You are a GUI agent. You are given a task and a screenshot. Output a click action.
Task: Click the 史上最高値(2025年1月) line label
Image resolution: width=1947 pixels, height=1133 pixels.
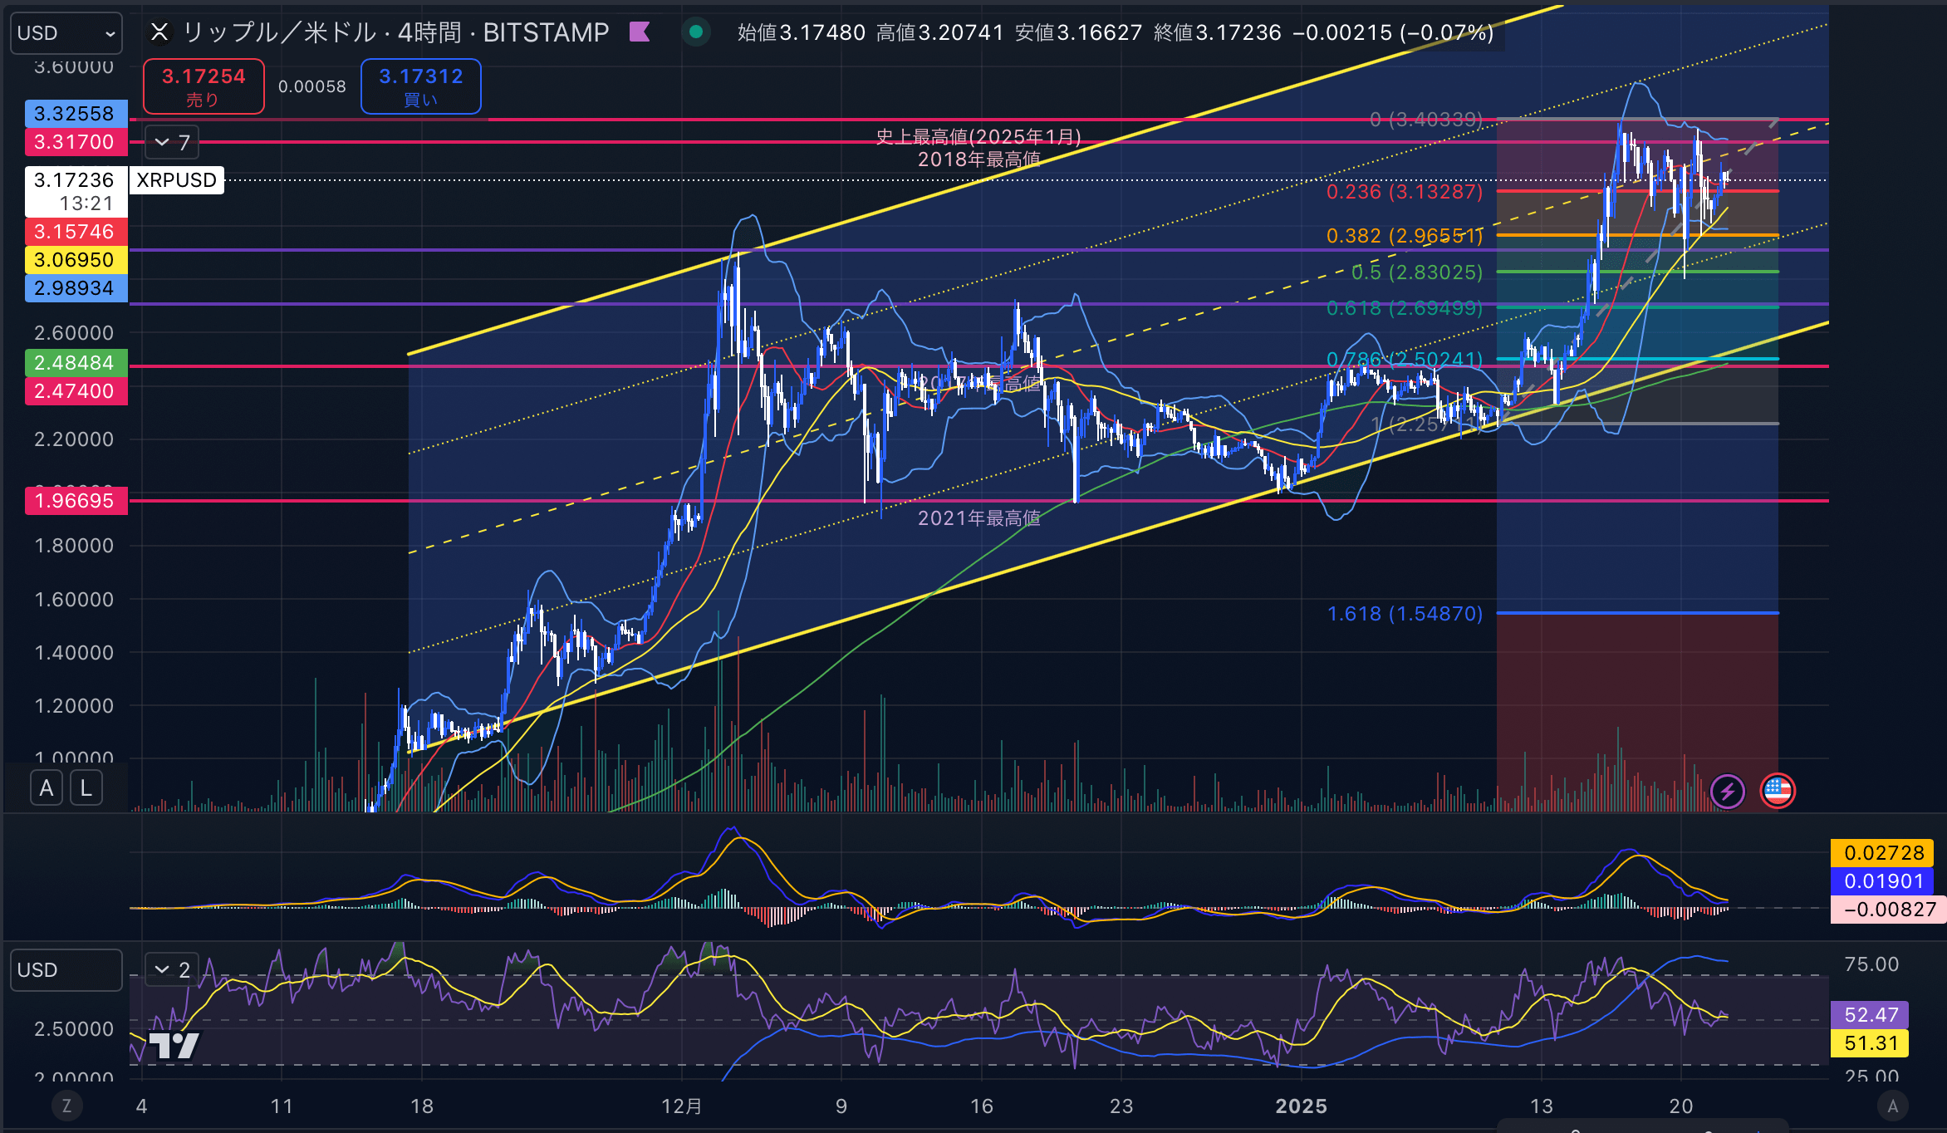[978, 137]
